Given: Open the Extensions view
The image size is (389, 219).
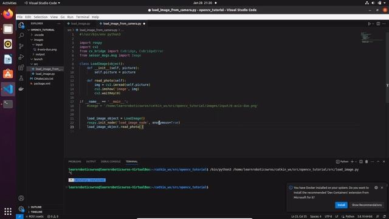Looking at the screenshot, I should pos(21,68).
